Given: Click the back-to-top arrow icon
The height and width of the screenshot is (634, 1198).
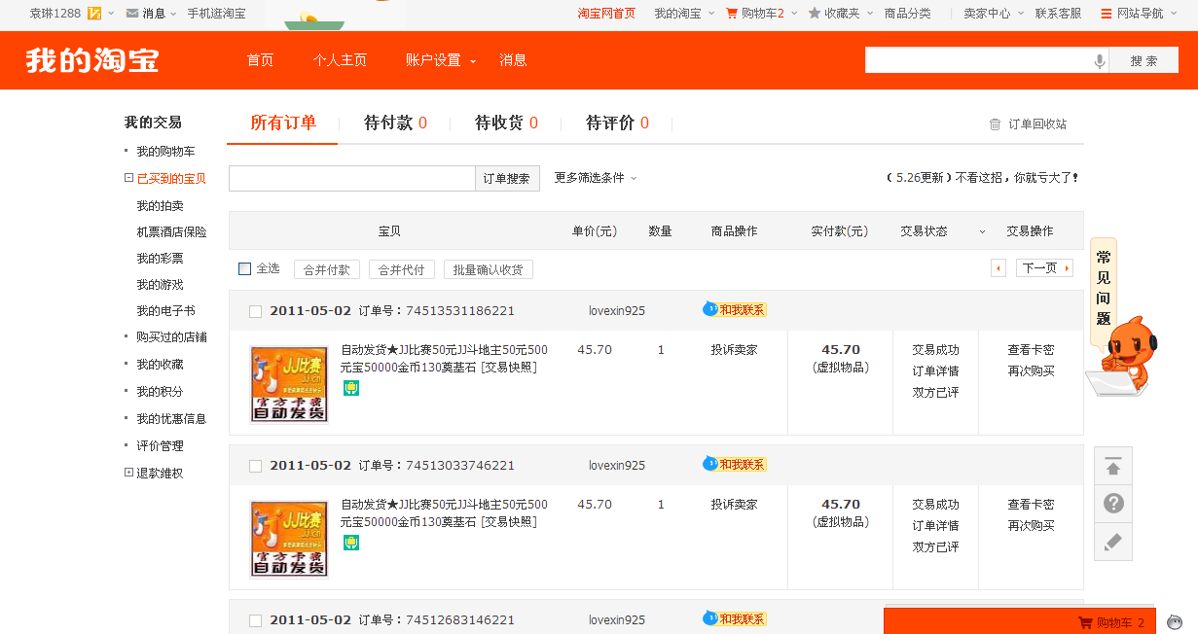Looking at the screenshot, I should tap(1113, 467).
